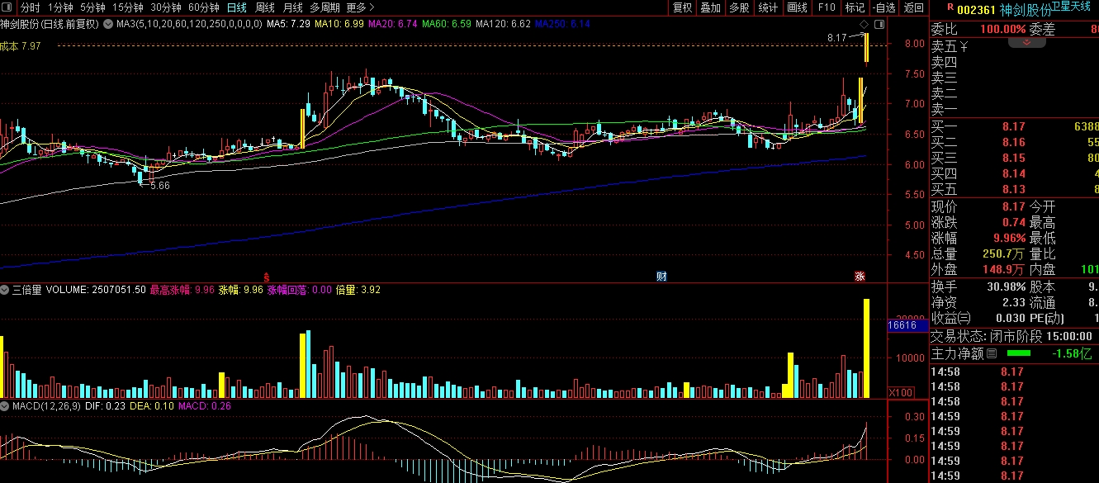Select the 周线 weekly chart tab
Viewport: 1099px width, 483px height.
tap(265, 7)
